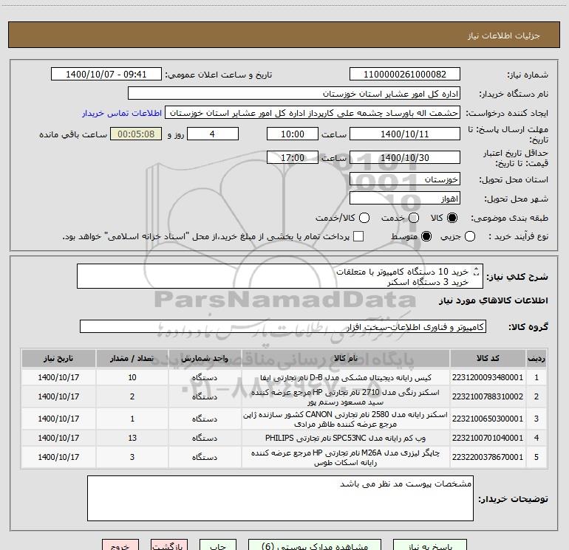Click the date 1400/10/17 in row 3
Image resolution: width=569 pixels, height=550 pixels.
pyautogui.click(x=58, y=419)
